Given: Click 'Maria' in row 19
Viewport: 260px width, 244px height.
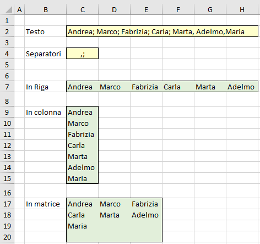Looking at the screenshot, I should pos(77,226).
